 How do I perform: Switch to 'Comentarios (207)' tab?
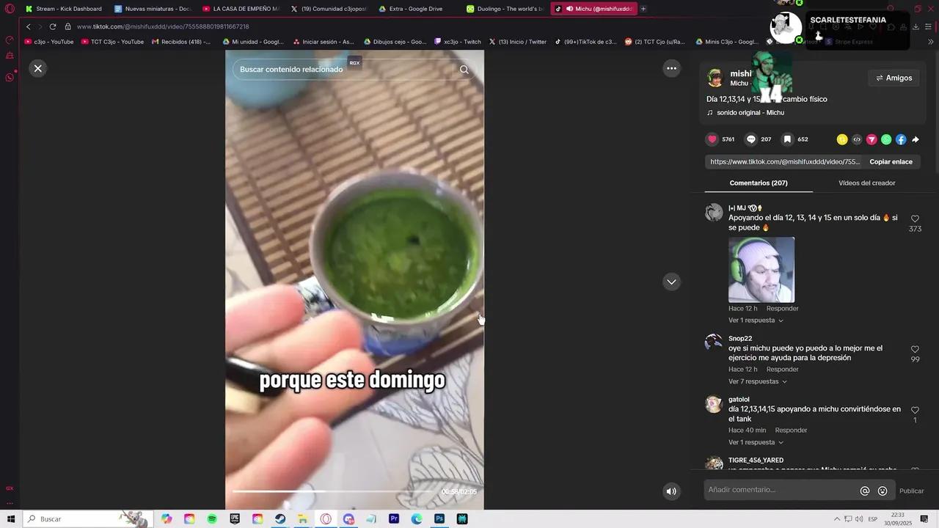point(759,183)
